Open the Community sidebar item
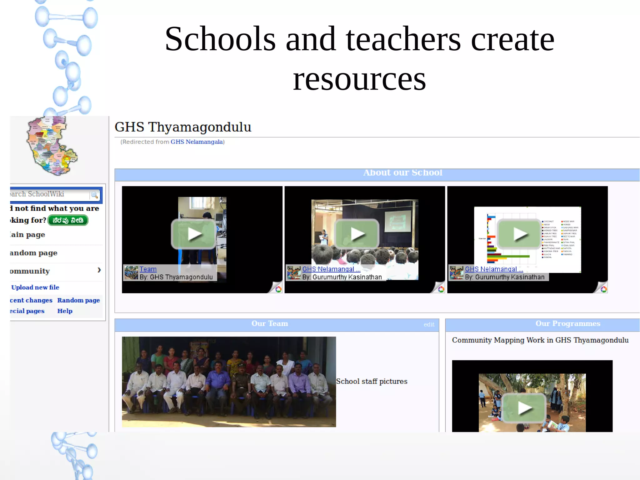This screenshot has height=480, width=640. 30,271
